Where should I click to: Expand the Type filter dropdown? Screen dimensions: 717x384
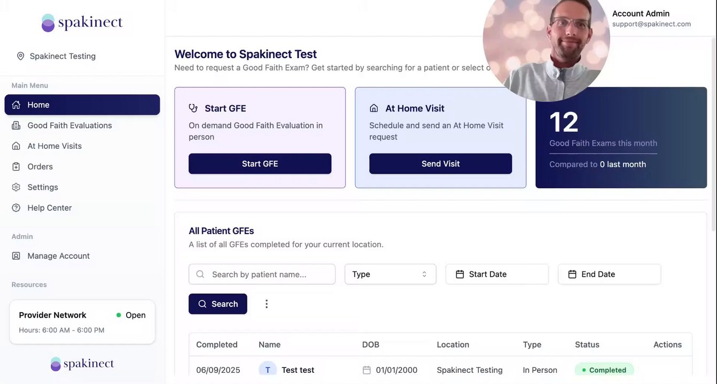point(390,274)
